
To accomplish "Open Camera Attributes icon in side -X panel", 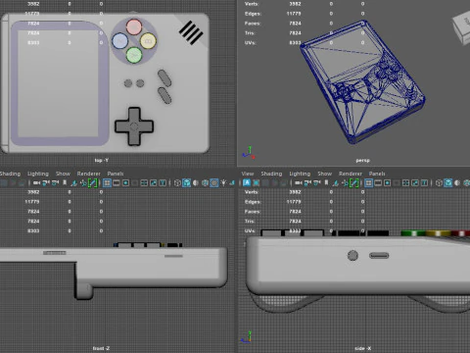I will 317,183.
